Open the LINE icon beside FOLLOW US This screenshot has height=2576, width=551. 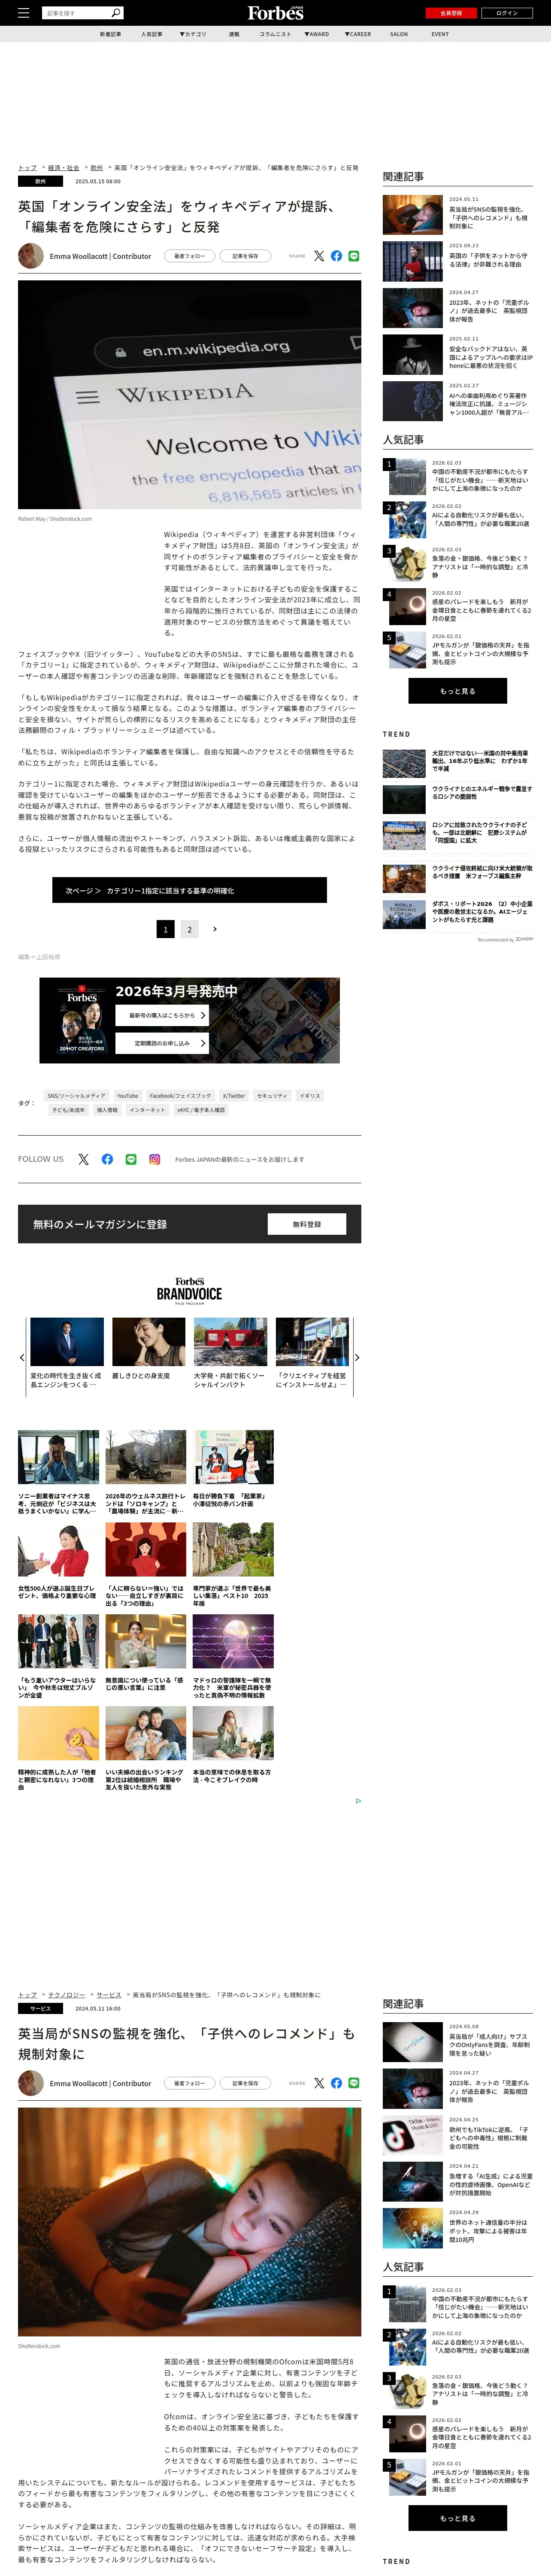(x=131, y=1159)
